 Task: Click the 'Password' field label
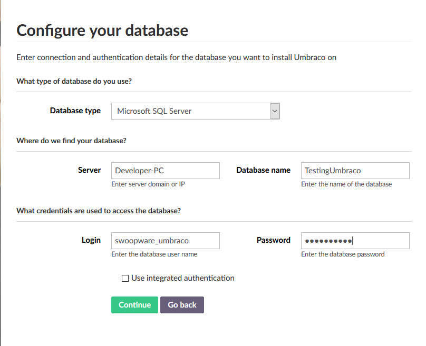coord(274,240)
